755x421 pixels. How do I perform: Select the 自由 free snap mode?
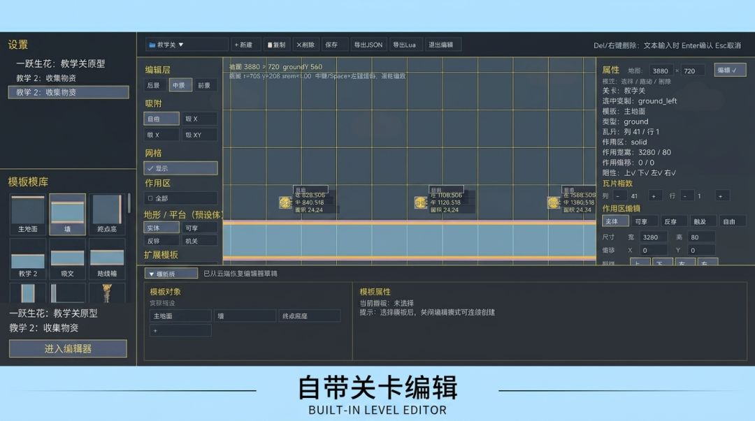pyautogui.click(x=161, y=119)
